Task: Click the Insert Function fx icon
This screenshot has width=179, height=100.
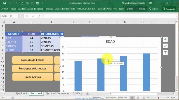Action: tap(39, 16)
